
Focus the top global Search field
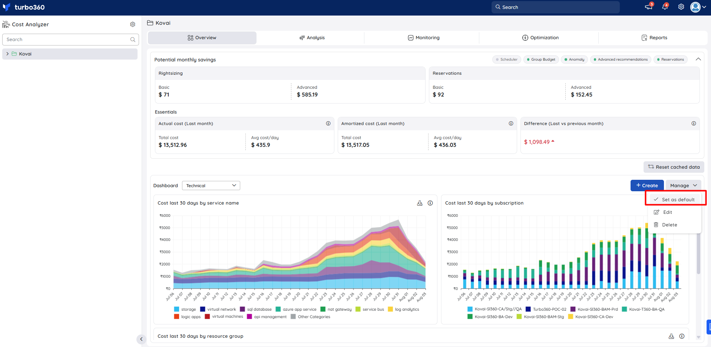555,7
